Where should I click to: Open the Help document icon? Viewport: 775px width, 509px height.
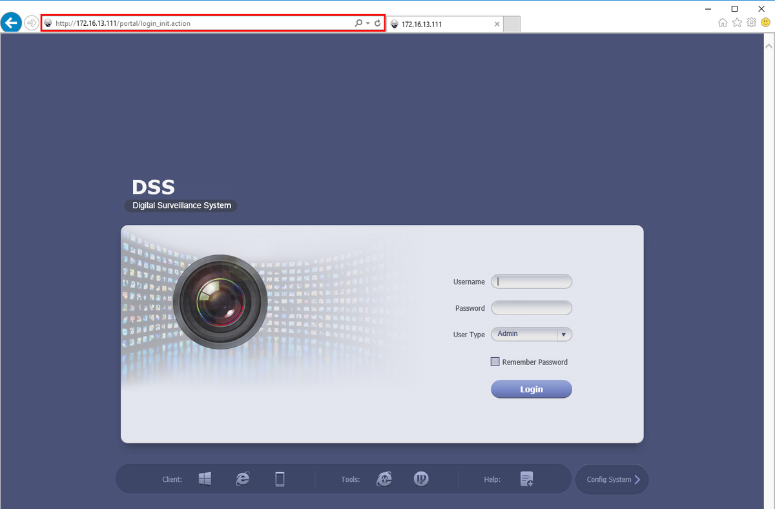(x=527, y=479)
